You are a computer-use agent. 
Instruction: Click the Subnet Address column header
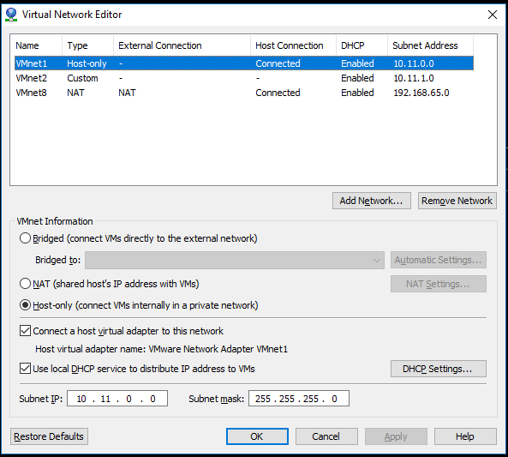tap(430, 45)
